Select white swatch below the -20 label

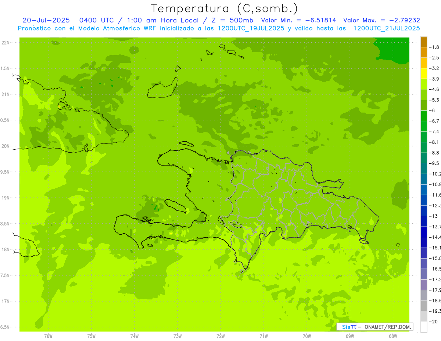[424, 327]
